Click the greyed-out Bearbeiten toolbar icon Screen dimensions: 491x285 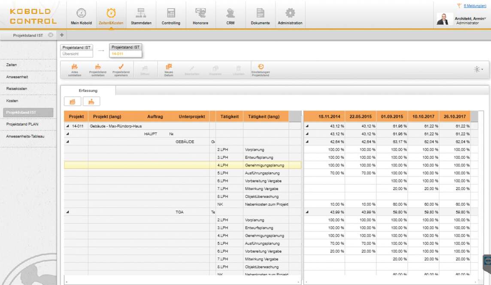192,68
